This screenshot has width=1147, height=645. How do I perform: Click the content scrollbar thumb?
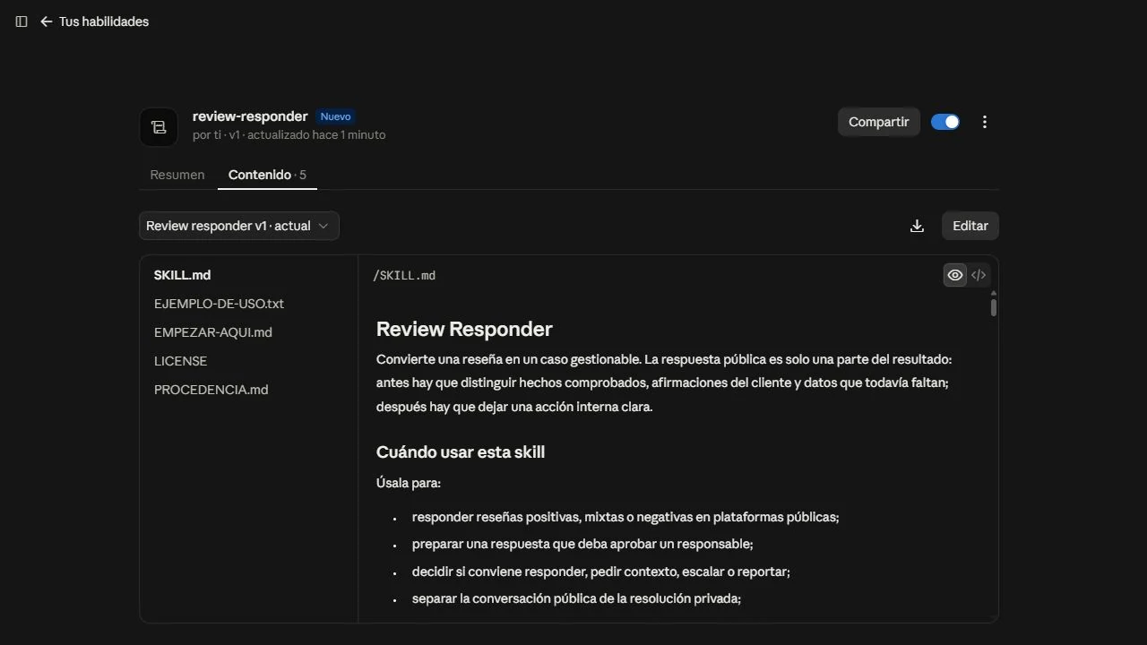994,307
